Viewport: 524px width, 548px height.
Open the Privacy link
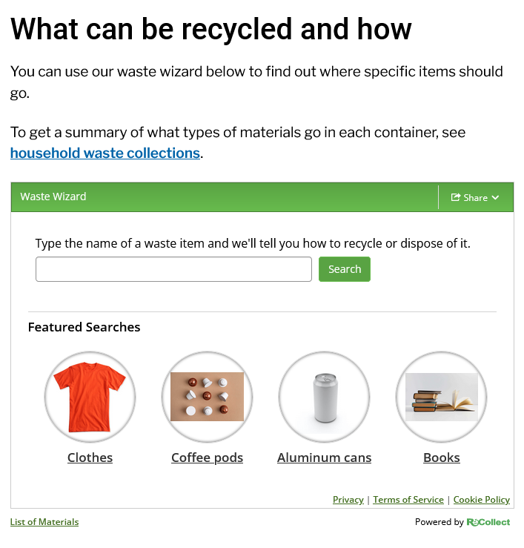(348, 500)
